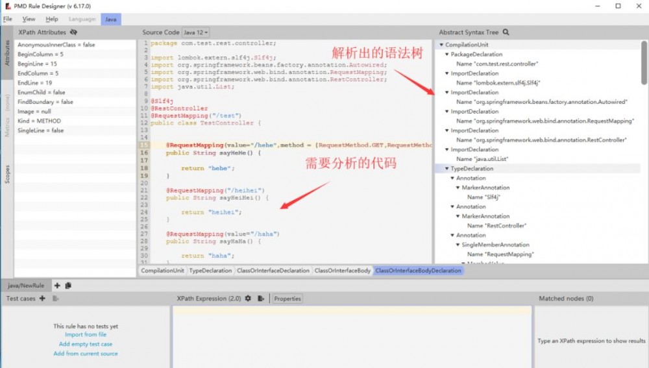This screenshot has width=649, height=368.
Task: Click inside the XPath expression input area
Action: [352, 337]
